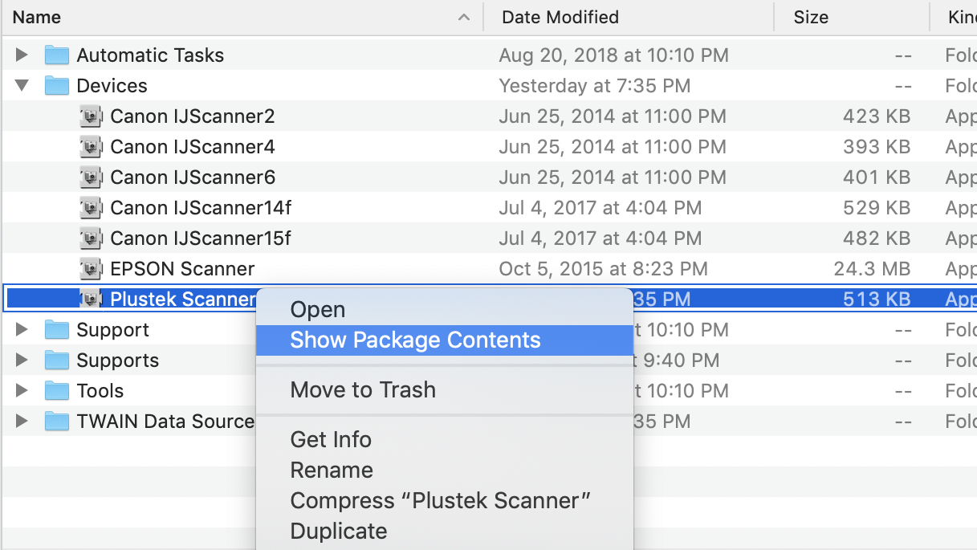
Task: Expand the TWAIN Data Source folder
Action: coord(22,422)
